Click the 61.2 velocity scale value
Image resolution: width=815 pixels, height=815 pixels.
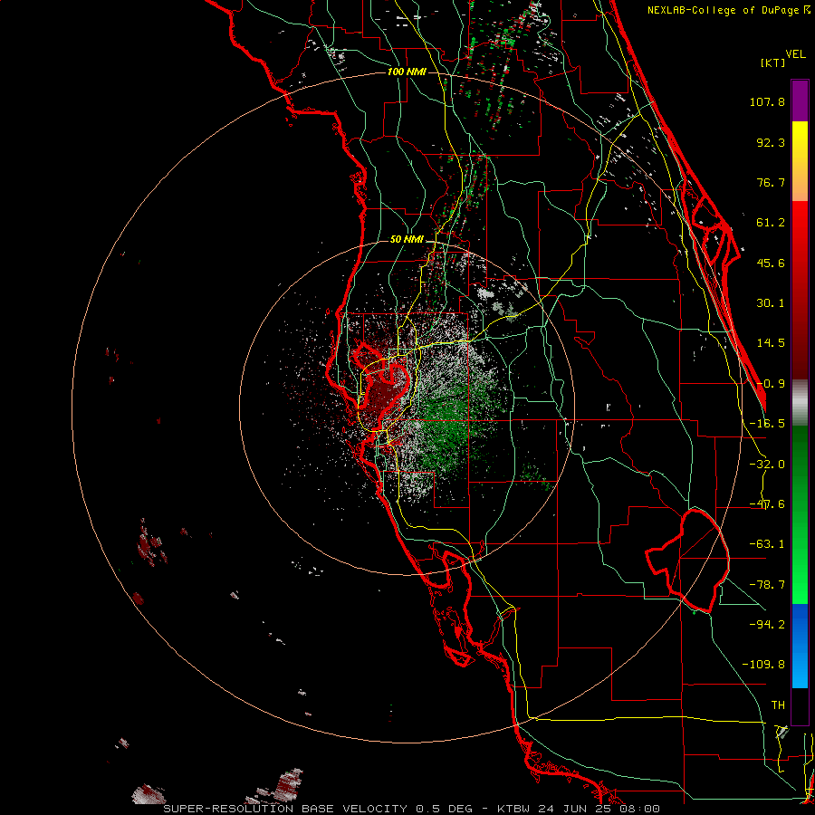pos(771,223)
